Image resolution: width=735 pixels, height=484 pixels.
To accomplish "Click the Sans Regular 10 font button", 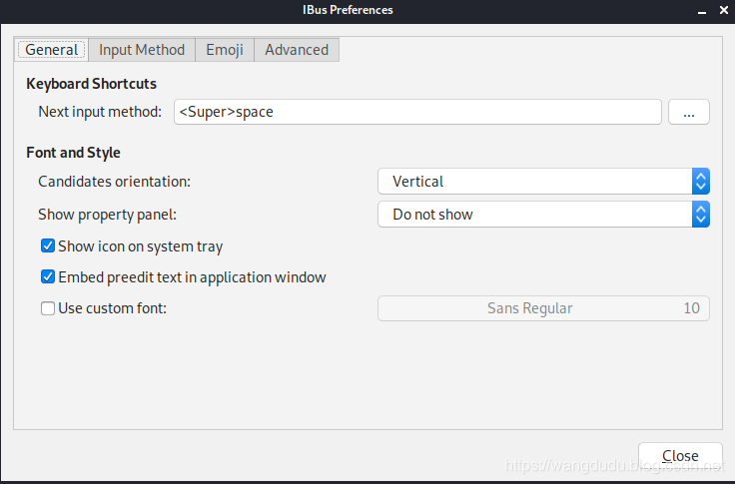I will (x=543, y=308).
